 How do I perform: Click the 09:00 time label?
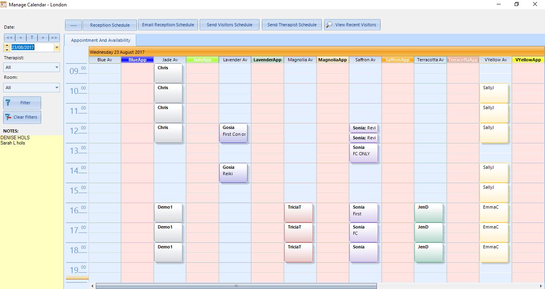point(77,71)
